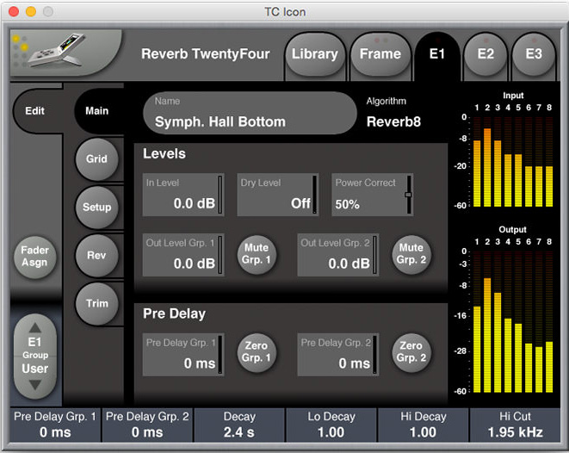
Task: Select the Out Level Grp. 2 box
Action: pyautogui.click(x=338, y=255)
